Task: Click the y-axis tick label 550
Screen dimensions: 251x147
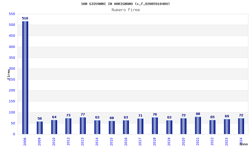Action: [12, 14]
